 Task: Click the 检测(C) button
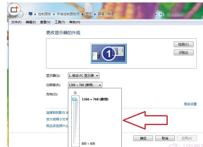(x=184, y=44)
